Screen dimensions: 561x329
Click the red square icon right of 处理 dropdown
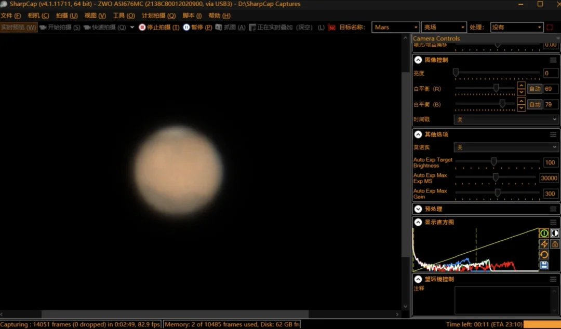(x=550, y=27)
